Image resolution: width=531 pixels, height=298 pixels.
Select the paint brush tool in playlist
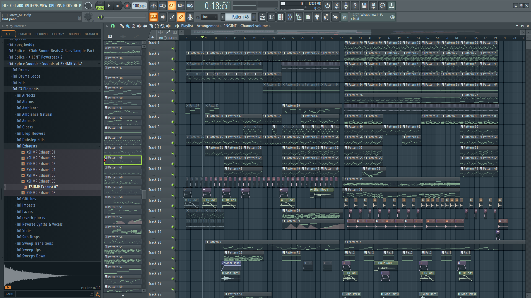tap(128, 26)
